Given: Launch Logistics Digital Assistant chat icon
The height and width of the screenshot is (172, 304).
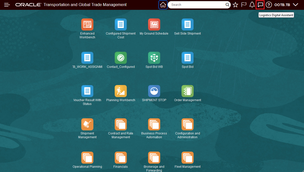Looking at the screenshot, I should 260,5.
